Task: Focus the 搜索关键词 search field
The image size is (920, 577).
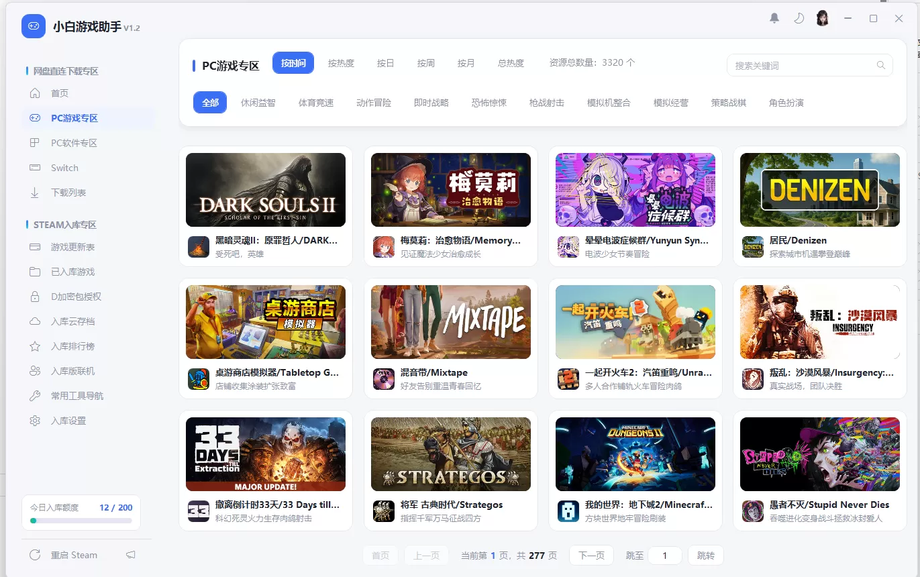Action: [x=809, y=66]
